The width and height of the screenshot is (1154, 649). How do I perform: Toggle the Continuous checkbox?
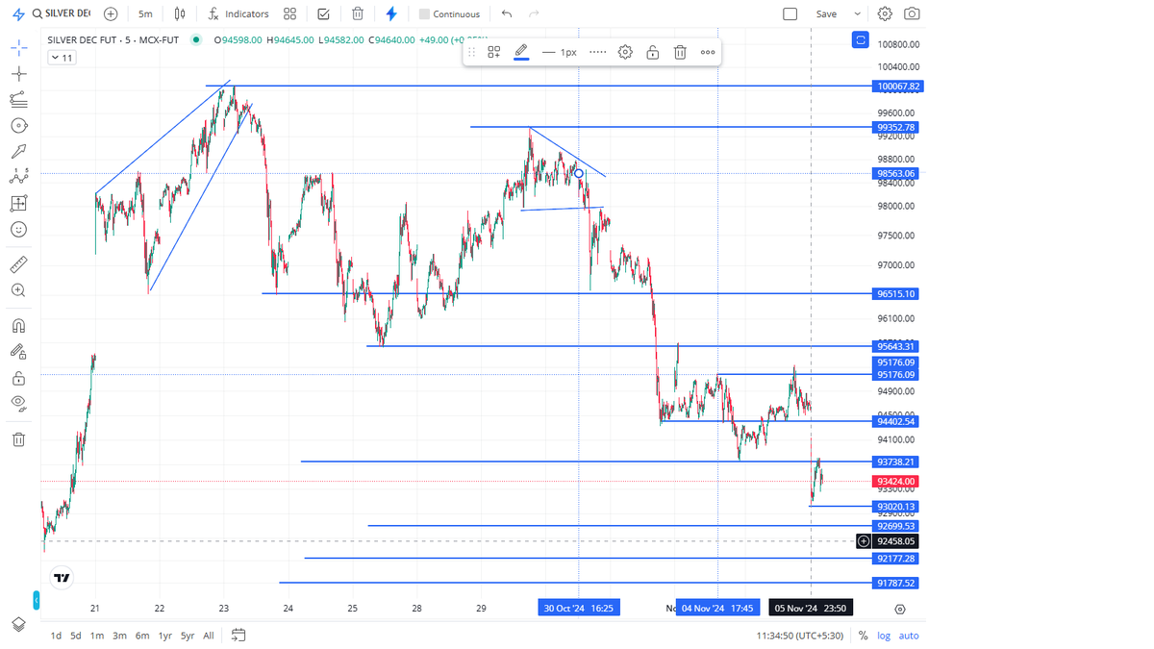tap(424, 14)
